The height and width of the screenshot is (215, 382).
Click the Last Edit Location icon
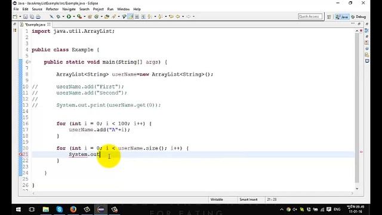(x=171, y=17)
